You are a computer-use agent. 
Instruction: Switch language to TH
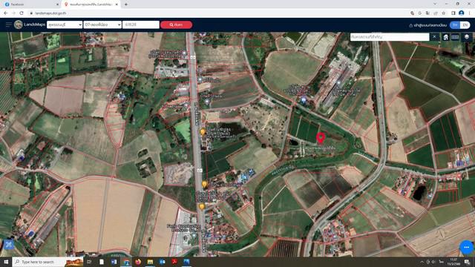point(455,25)
